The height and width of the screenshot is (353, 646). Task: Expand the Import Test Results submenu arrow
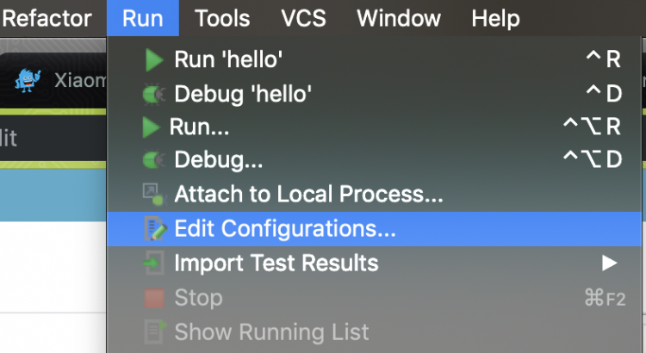coord(610,263)
